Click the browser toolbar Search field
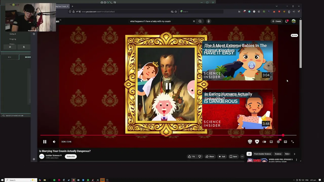The width and height of the screenshot is (324, 182). tap(201, 12)
